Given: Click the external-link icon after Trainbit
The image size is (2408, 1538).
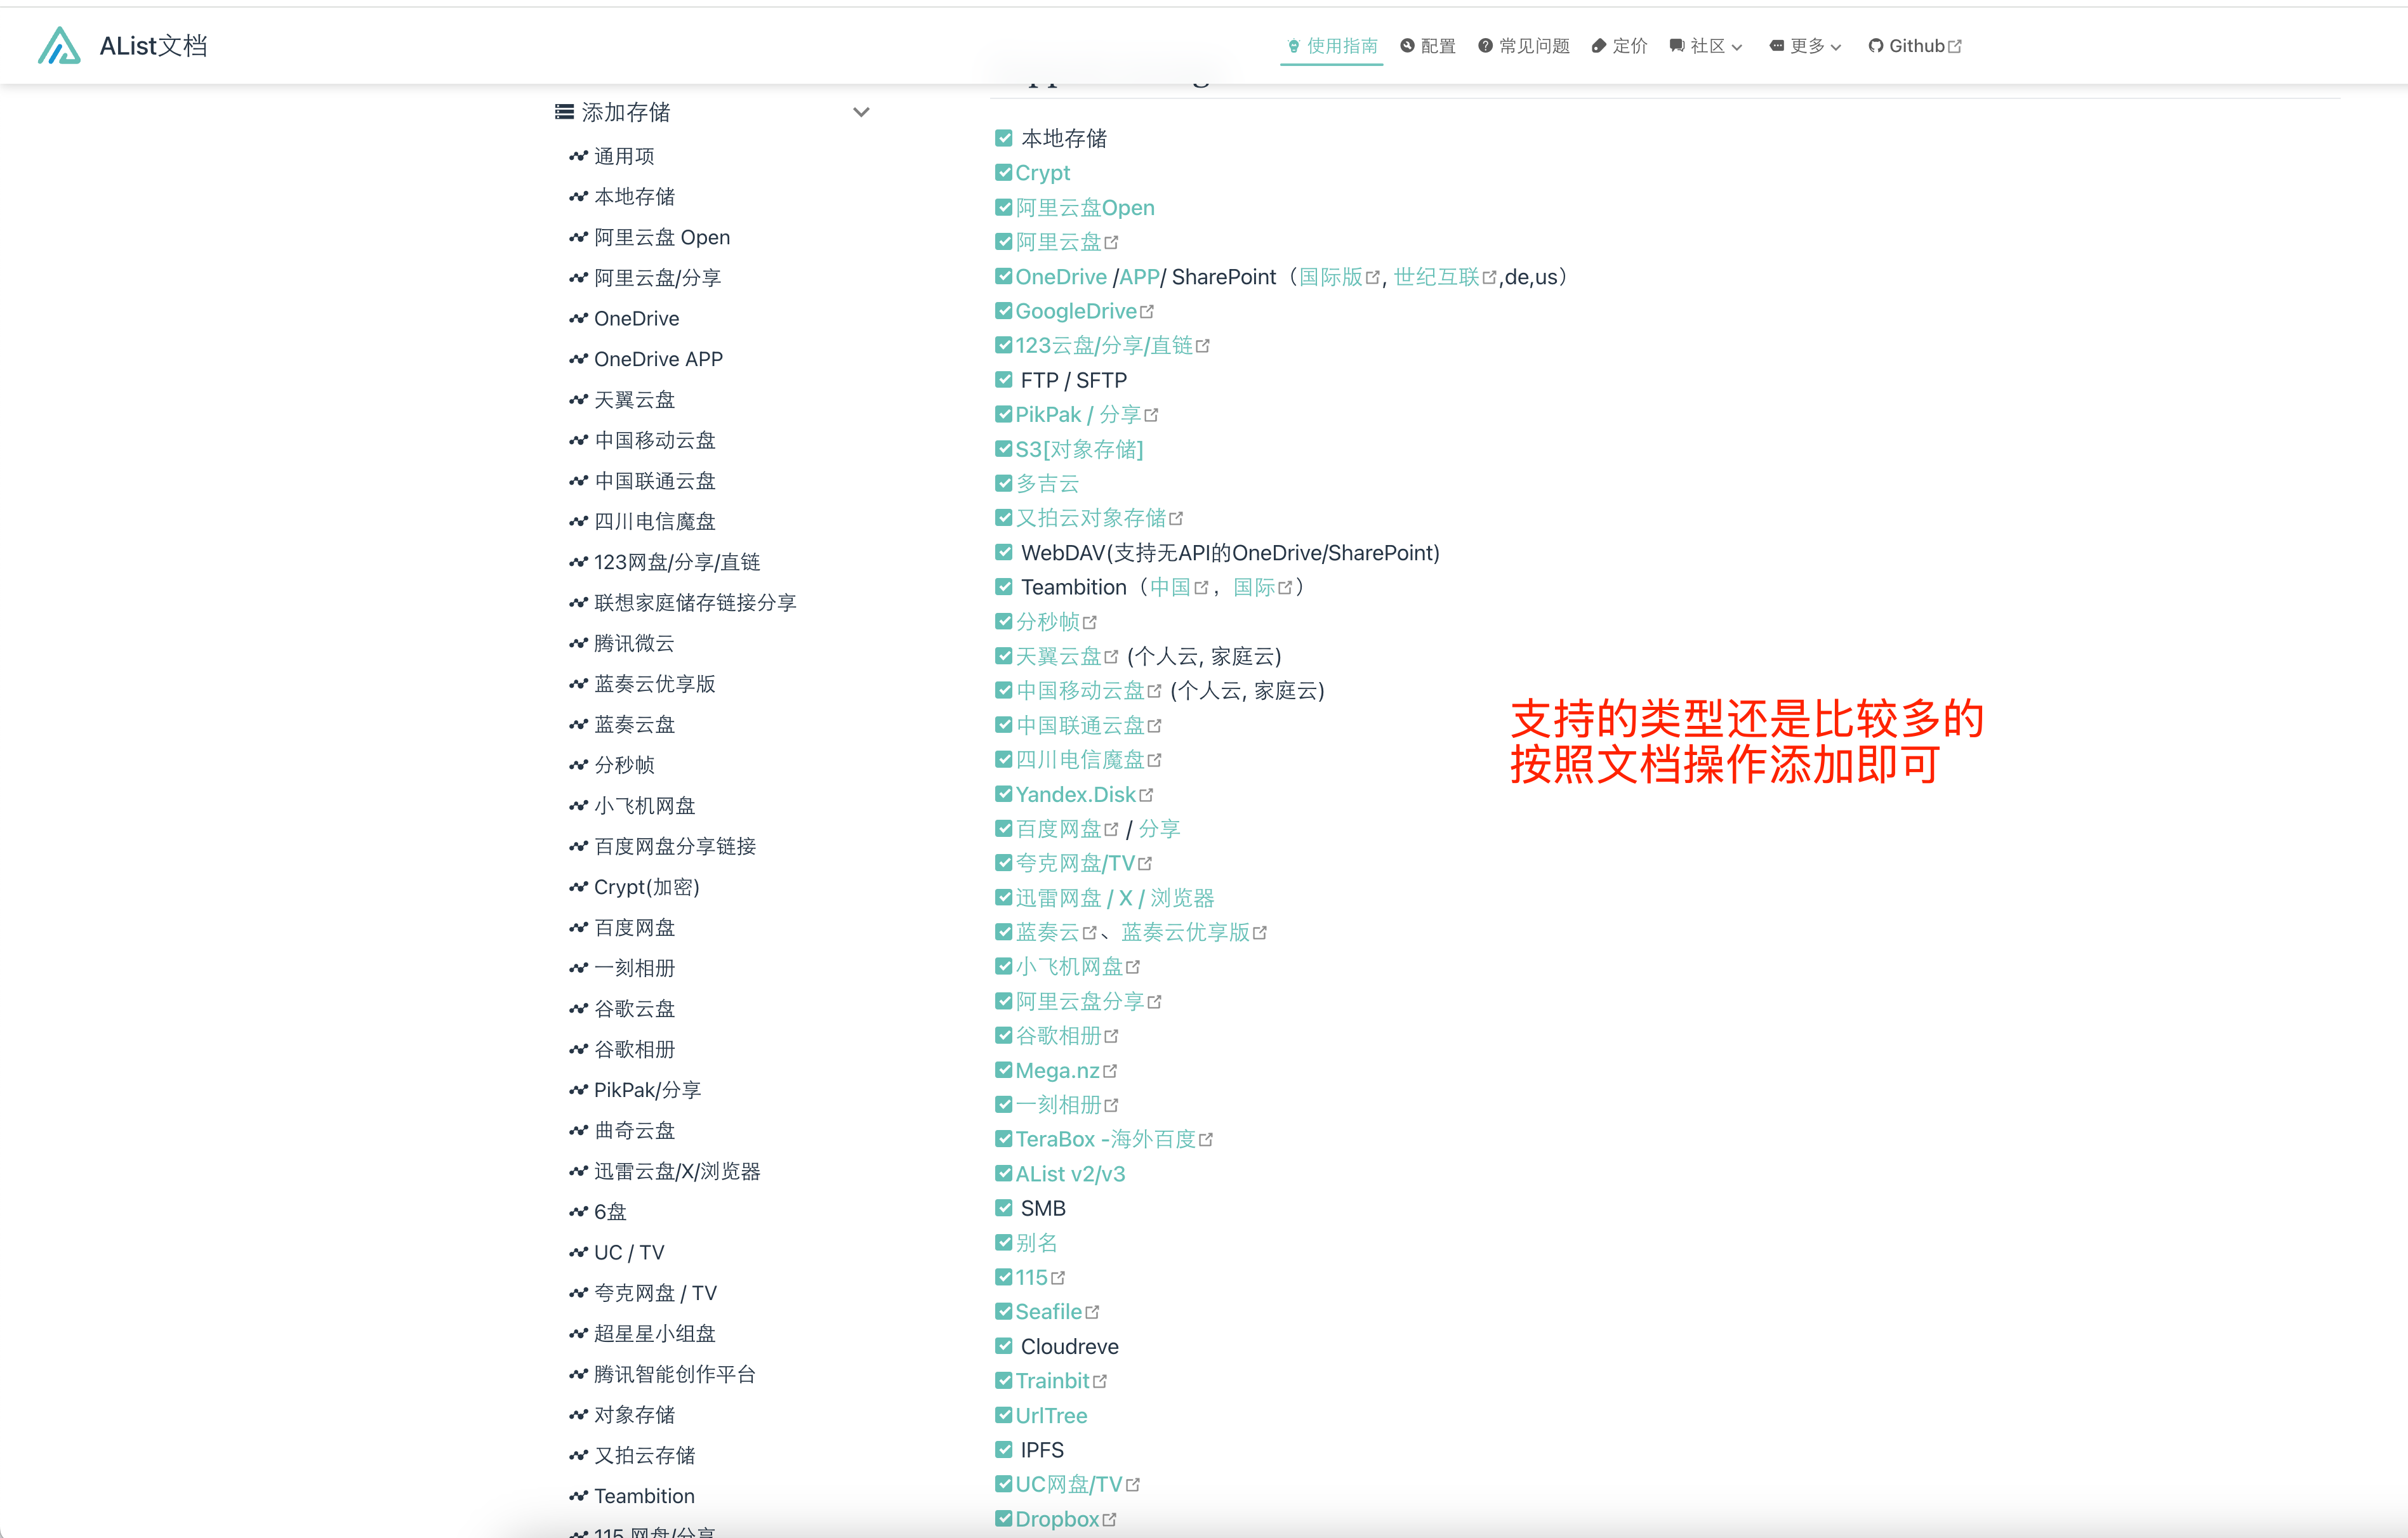Looking at the screenshot, I should tap(1100, 1381).
